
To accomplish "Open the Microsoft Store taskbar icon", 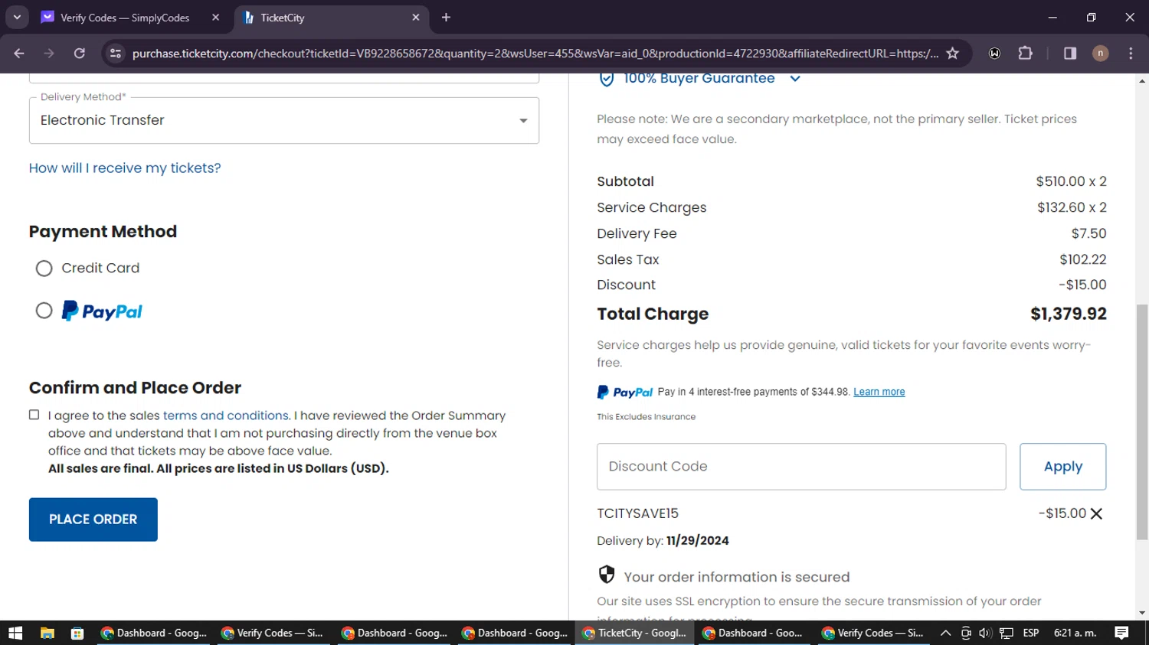I will point(77,633).
